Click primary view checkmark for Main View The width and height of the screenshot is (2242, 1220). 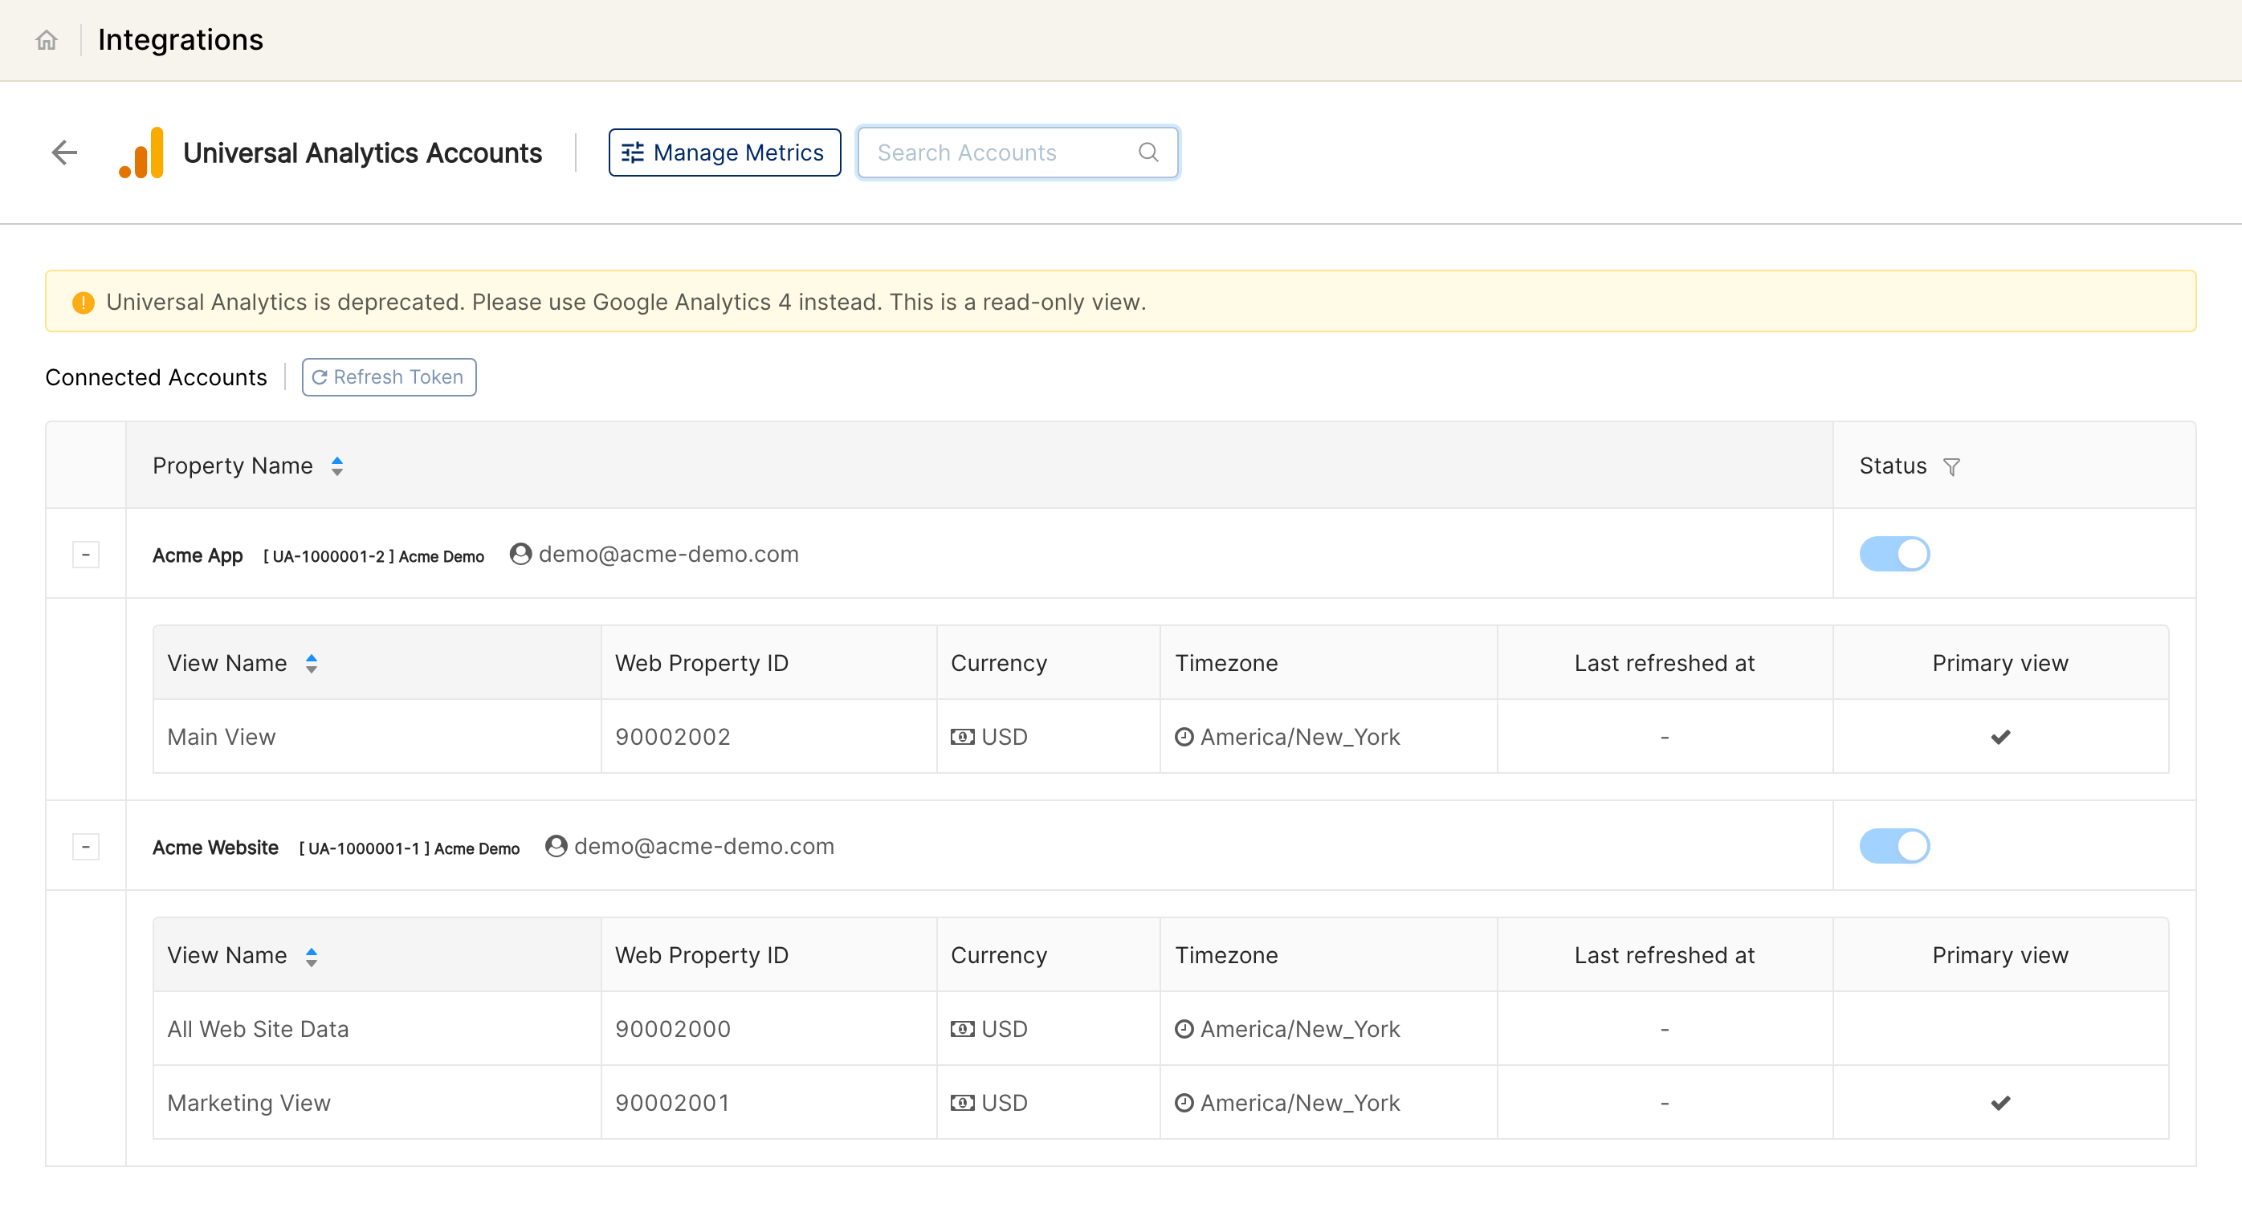tap(2001, 737)
